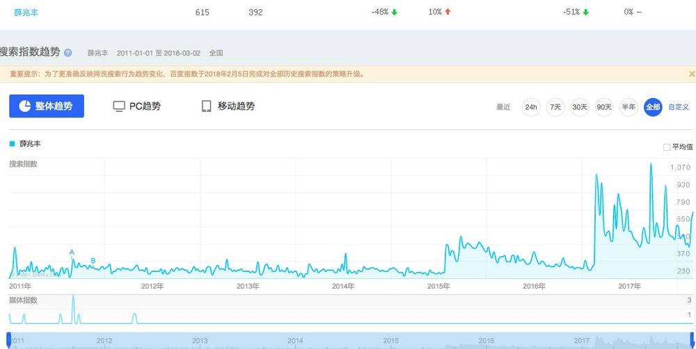Image resolution: width=696 pixels, height=349 pixels.
Task: Click the green down arrow beside -48%
Action: [394, 13]
